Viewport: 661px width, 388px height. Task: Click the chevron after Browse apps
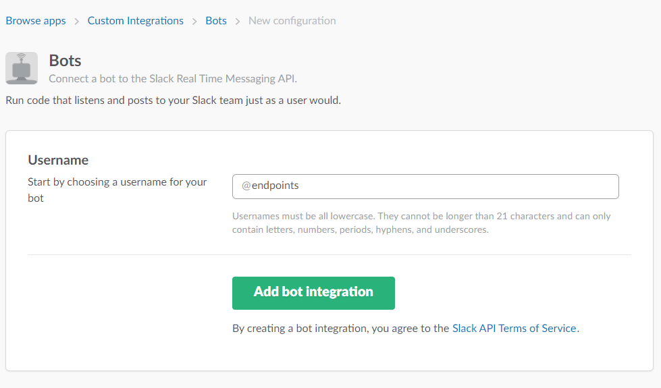coord(77,22)
